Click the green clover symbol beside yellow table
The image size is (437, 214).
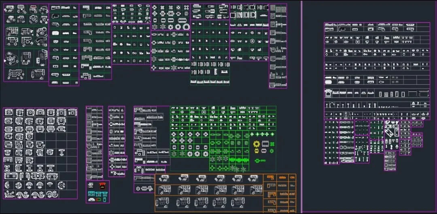click(x=272, y=144)
